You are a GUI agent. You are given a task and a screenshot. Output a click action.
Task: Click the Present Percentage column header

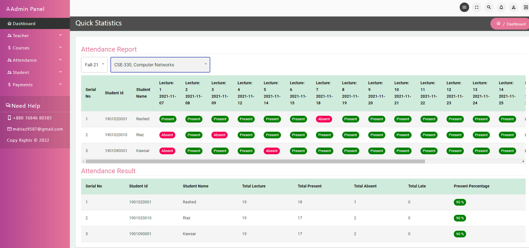472,186
